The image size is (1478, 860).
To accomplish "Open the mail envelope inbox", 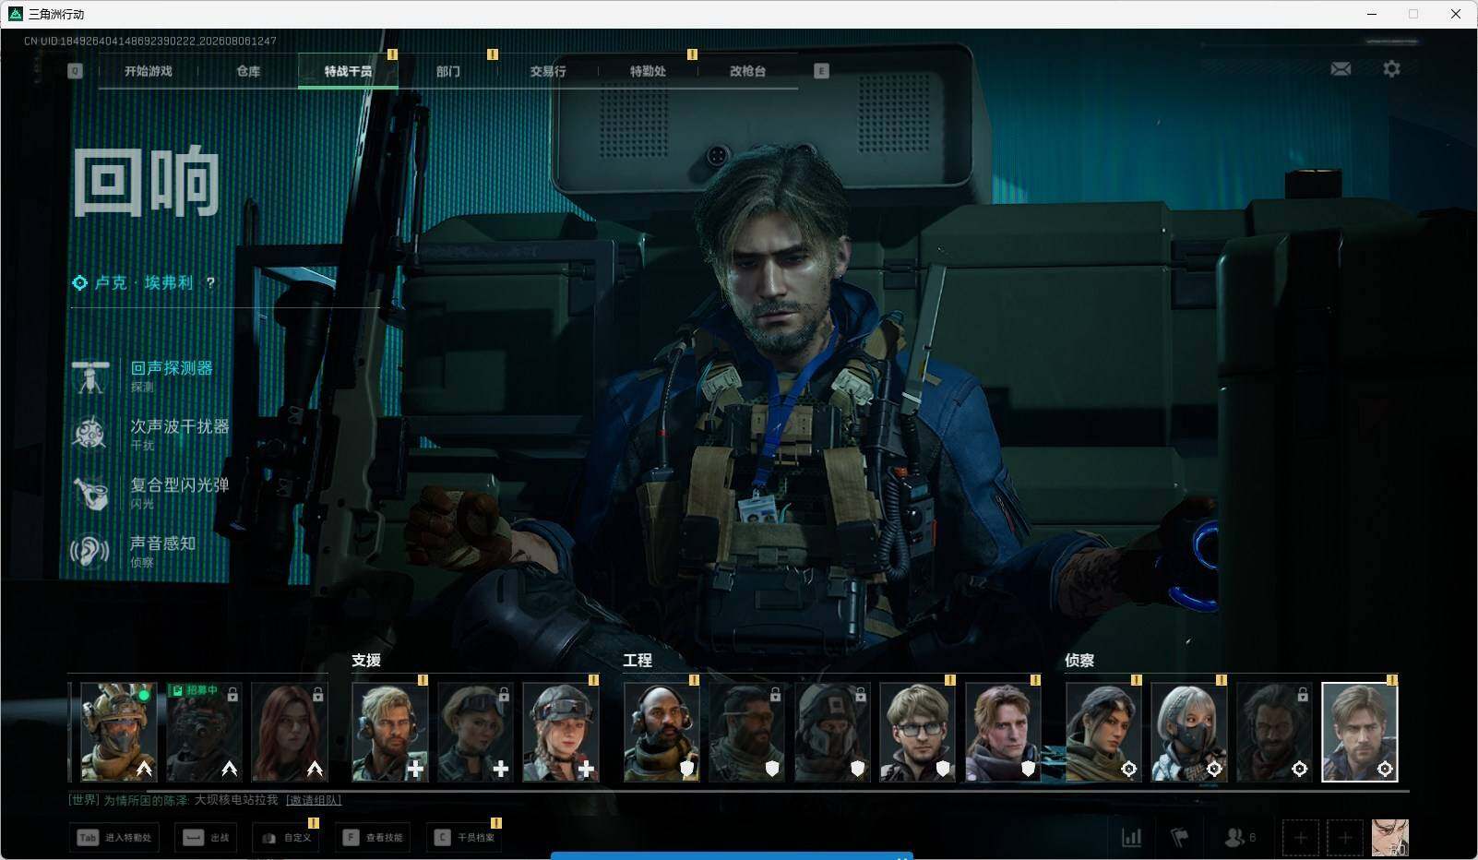I will tap(1341, 69).
